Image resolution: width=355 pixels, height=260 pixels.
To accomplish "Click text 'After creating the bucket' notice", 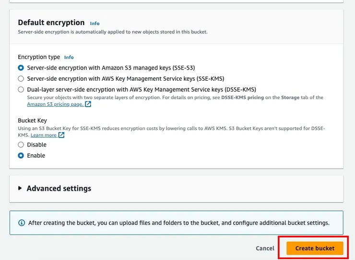I will click(179, 223).
